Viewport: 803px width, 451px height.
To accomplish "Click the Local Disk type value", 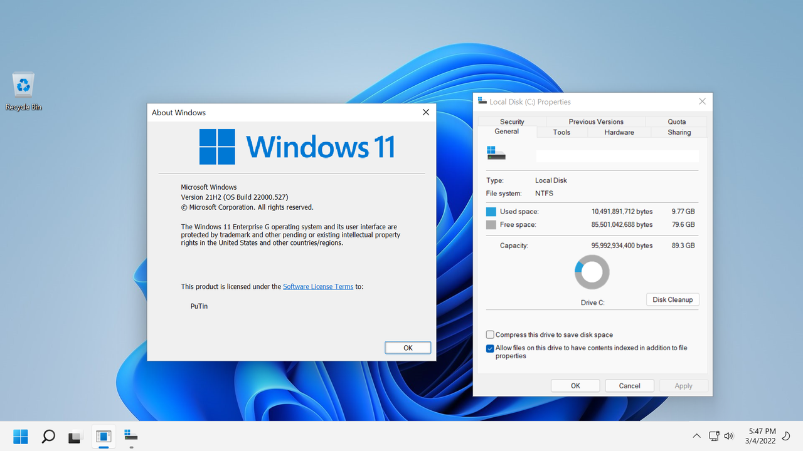I will click(551, 180).
